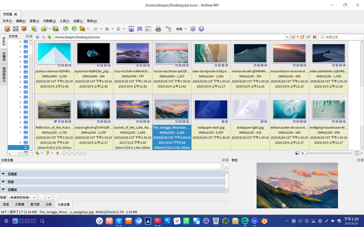Open the 创建(C) menu

(78, 21)
